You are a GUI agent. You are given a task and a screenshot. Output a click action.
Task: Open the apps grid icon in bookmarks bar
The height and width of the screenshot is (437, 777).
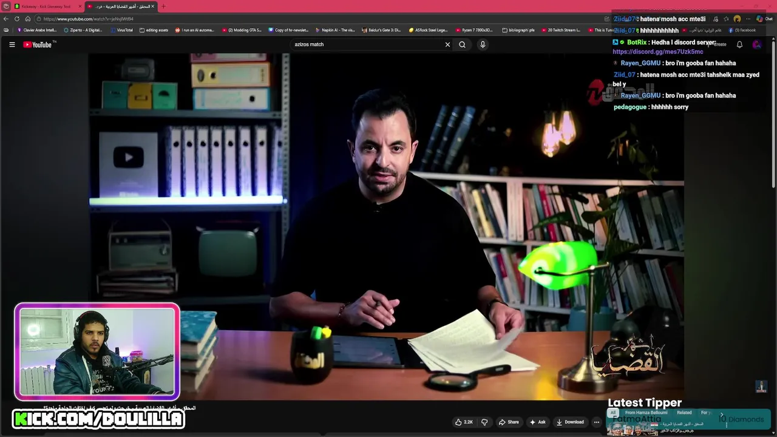[6, 30]
